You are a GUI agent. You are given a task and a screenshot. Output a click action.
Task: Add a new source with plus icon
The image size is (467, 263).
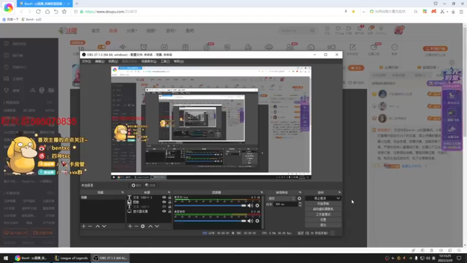[x=130, y=226]
